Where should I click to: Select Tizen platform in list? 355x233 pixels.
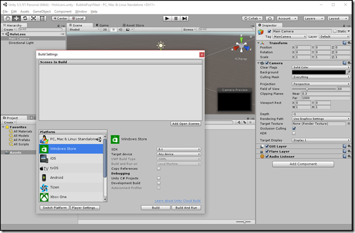point(71,188)
